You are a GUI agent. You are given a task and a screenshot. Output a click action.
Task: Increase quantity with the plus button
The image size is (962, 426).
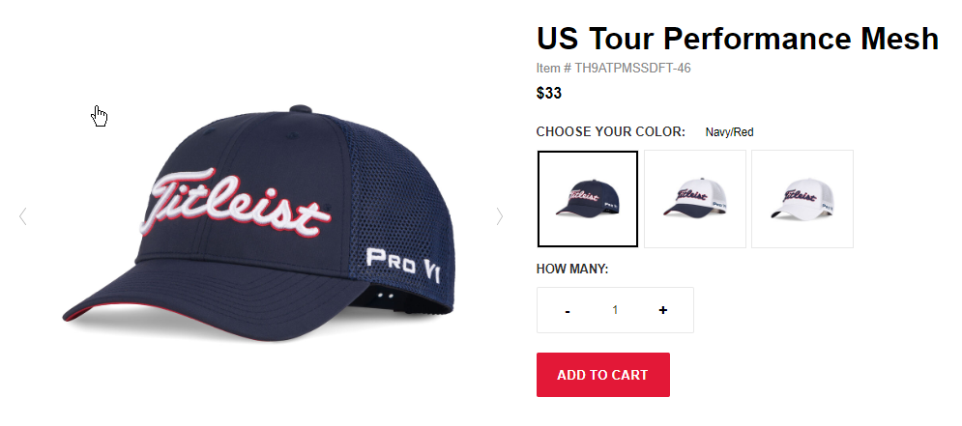[x=662, y=310]
